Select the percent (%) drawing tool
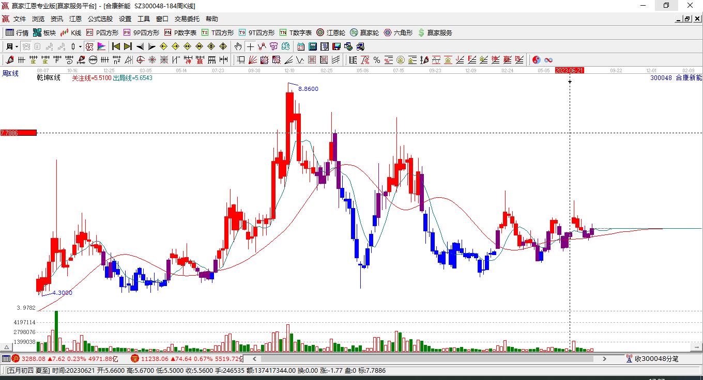 coord(377,60)
